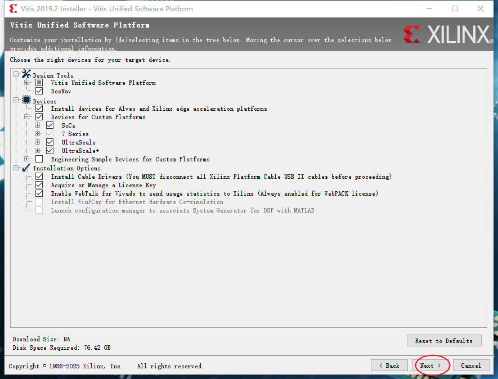Expand the UltraScale node
This screenshot has height=379, width=498.
(38, 142)
